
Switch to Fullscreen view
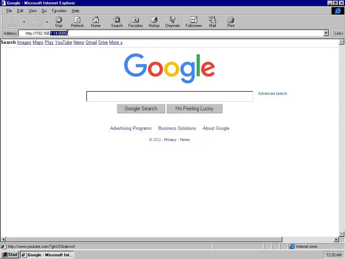(194, 22)
